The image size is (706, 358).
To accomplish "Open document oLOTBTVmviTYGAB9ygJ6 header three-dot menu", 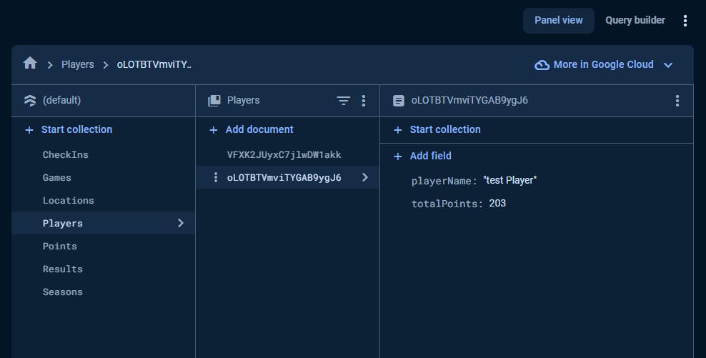I will [x=677, y=101].
